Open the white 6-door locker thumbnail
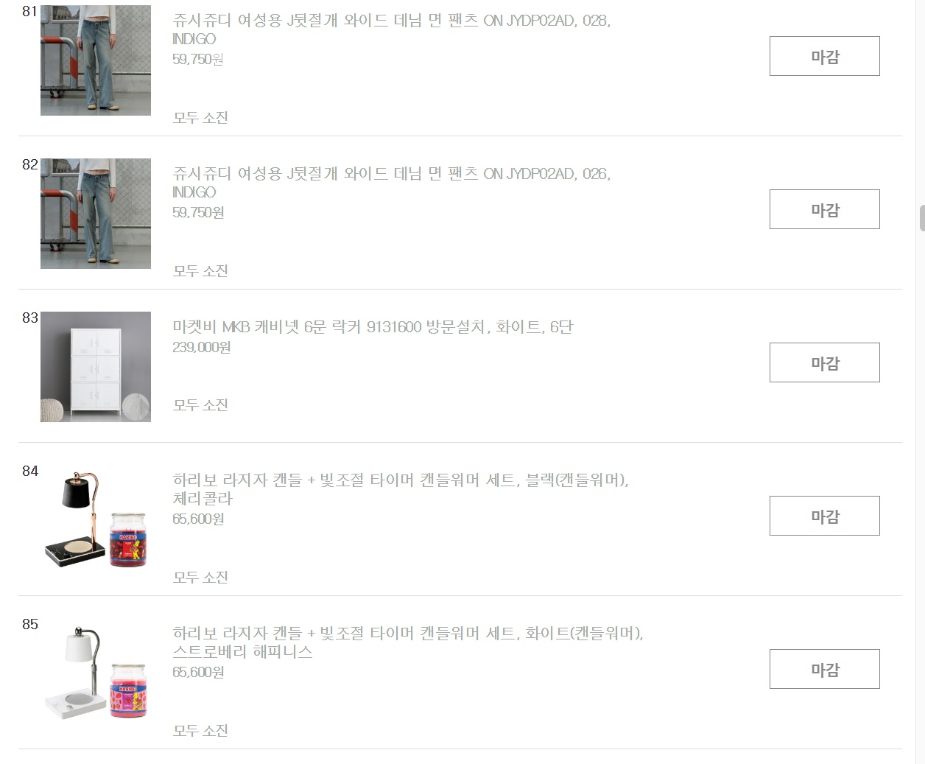The width and height of the screenshot is (925, 764). [x=96, y=367]
